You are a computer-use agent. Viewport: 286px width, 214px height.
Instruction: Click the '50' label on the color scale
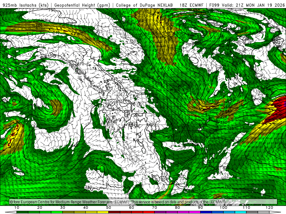click(109, 208)
